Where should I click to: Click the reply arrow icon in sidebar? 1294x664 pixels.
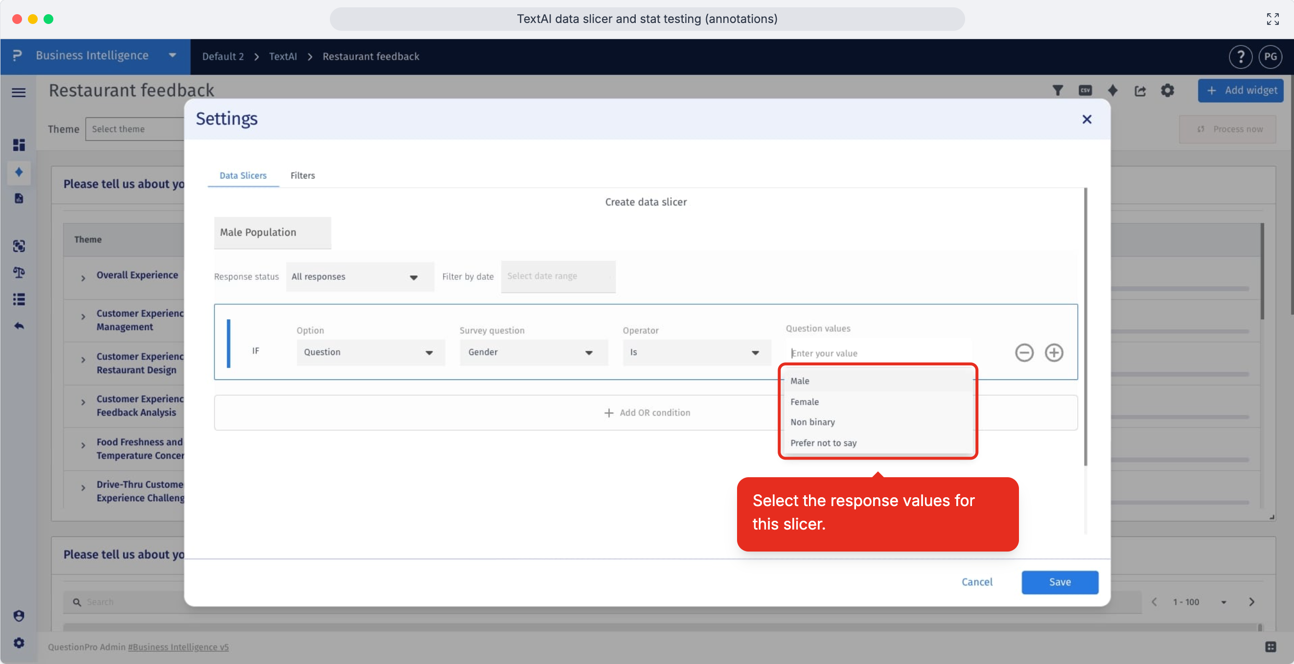coord(19,326)
